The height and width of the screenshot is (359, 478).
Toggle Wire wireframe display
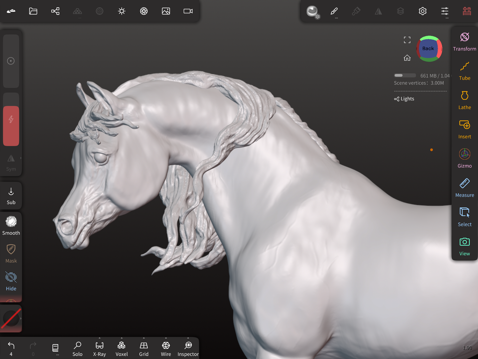coord(166,349)
